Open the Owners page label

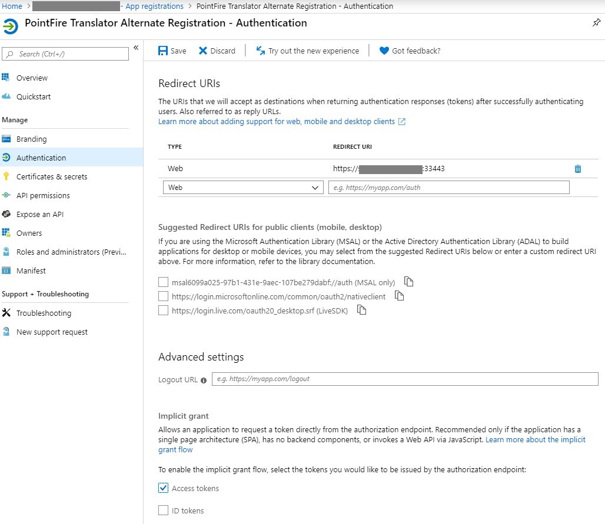click(29, 233)
